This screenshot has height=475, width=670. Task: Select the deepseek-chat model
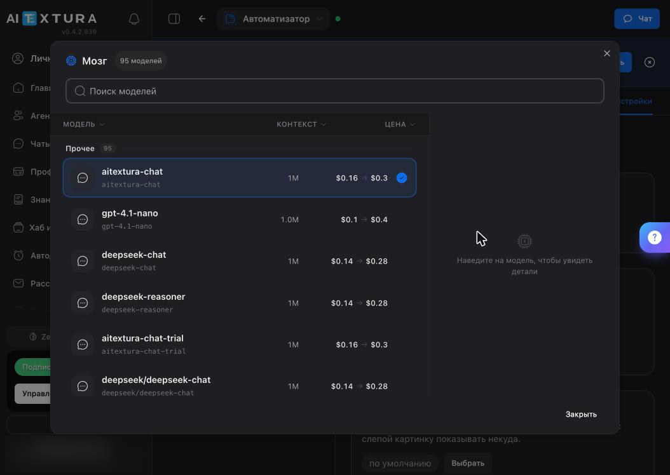point(240,261)
